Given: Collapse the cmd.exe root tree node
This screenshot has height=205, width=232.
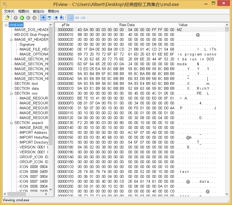Looking at the screenshot, I should [x=6, y=25].
